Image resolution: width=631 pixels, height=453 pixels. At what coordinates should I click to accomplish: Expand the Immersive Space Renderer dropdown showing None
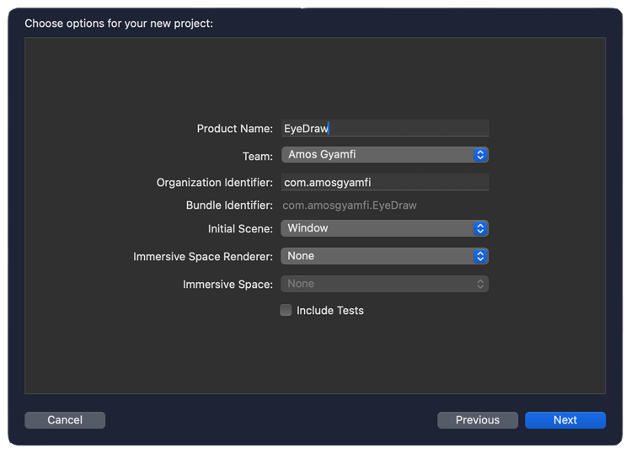point(385,256)
